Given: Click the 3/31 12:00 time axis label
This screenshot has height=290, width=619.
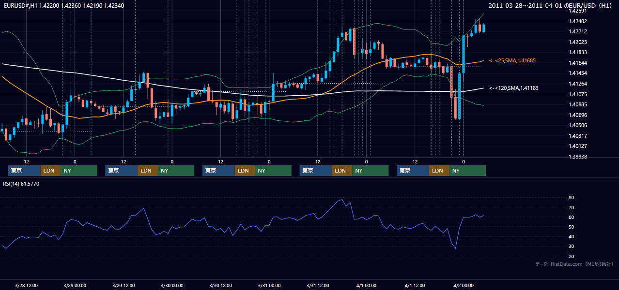Looking at the screenshot, I should click(x=318, y=285).
